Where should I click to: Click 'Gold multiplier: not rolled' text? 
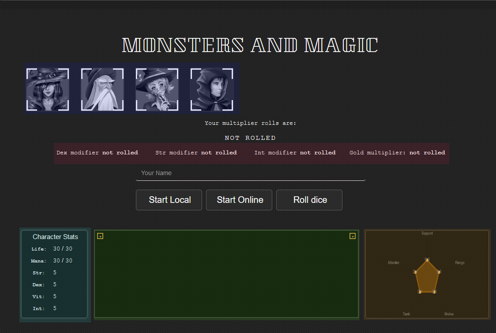coord(397,153)
